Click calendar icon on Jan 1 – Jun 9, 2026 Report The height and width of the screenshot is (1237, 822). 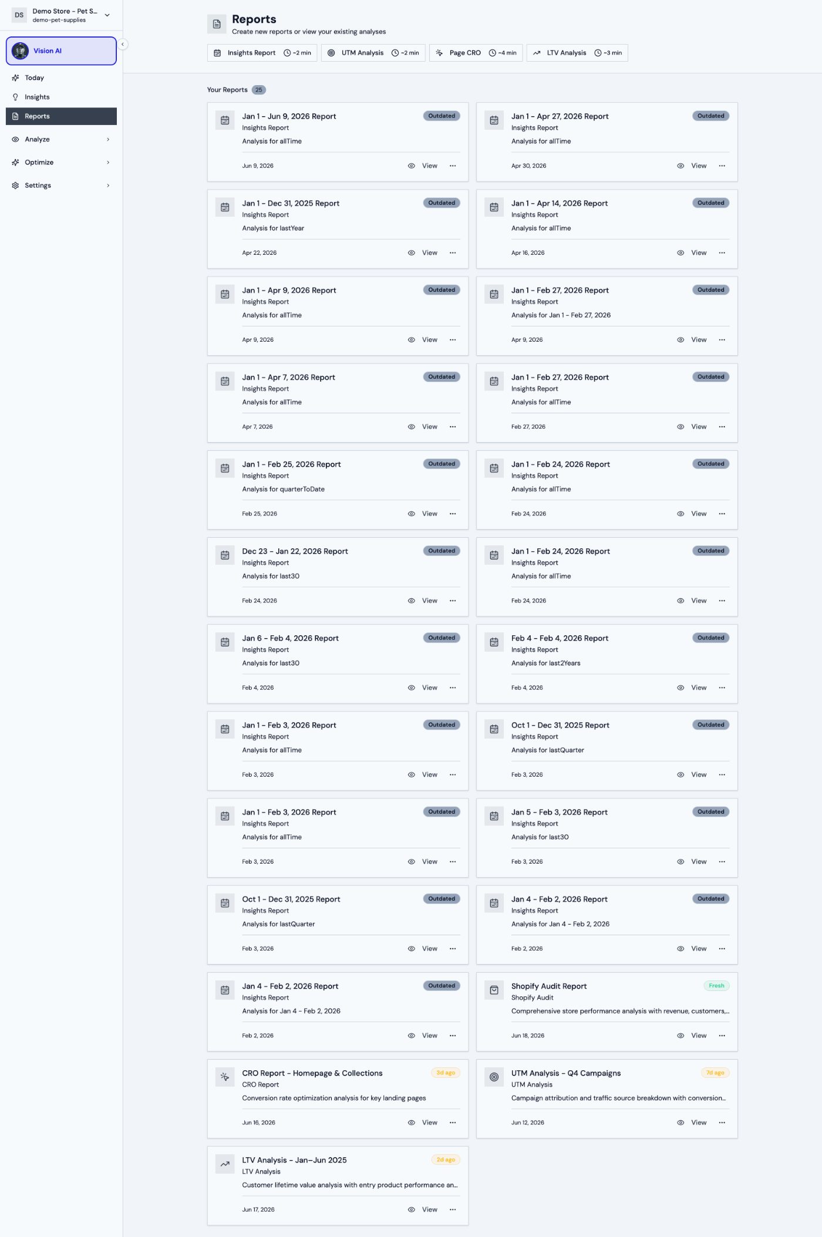click(225, 120)
